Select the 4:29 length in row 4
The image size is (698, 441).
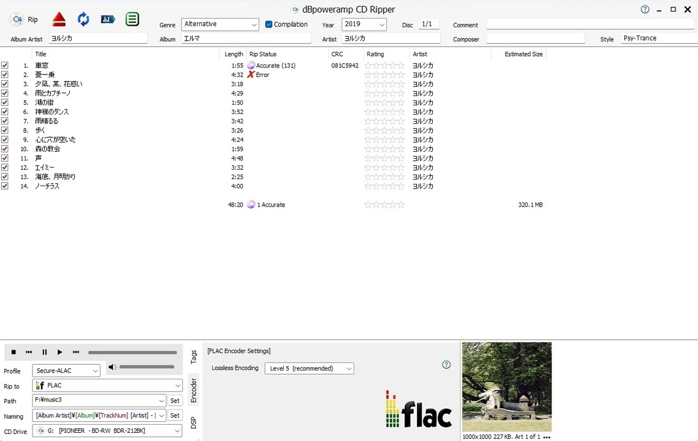coord(237,93)
